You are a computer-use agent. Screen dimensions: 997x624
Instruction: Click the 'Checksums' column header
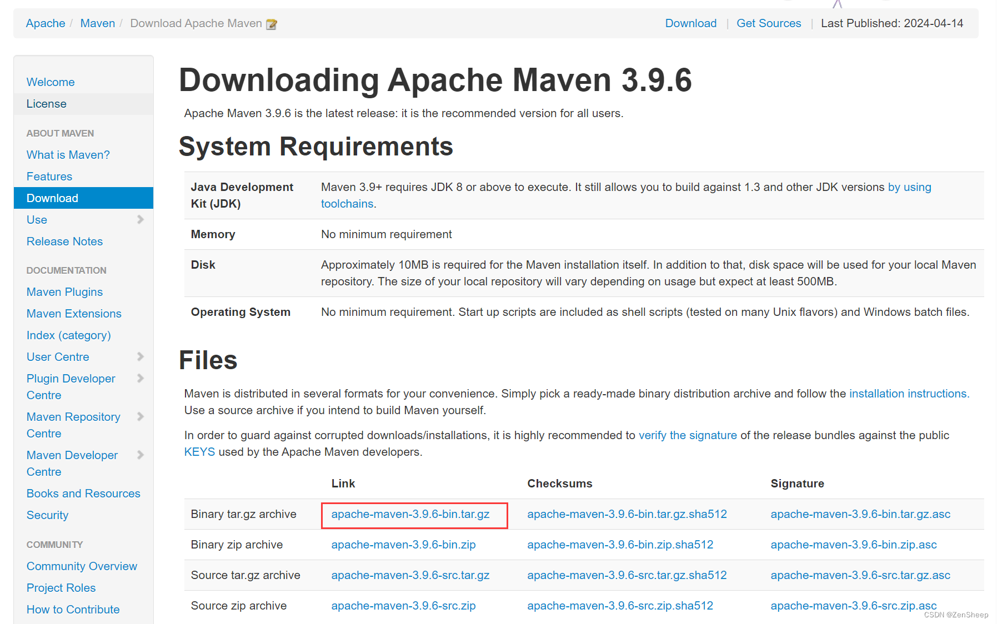tap(560, 484)
